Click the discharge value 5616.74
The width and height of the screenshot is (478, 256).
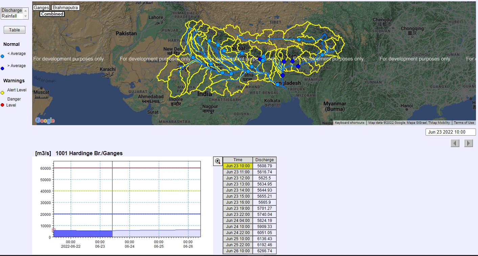coord(265,172)
